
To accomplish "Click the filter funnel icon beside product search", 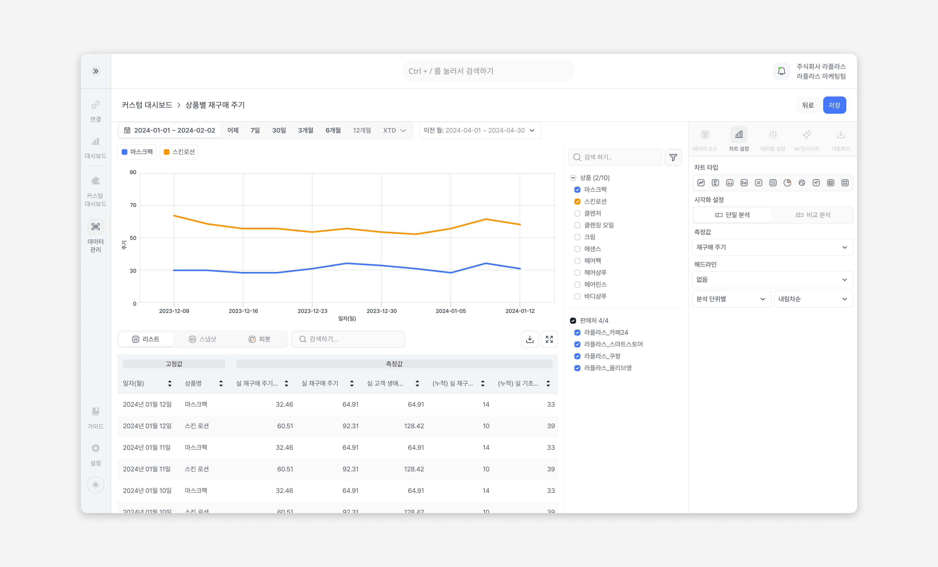I will [673, 158].
